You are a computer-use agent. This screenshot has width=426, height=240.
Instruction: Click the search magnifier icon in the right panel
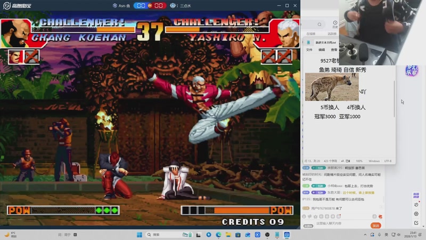coord(319,25)
